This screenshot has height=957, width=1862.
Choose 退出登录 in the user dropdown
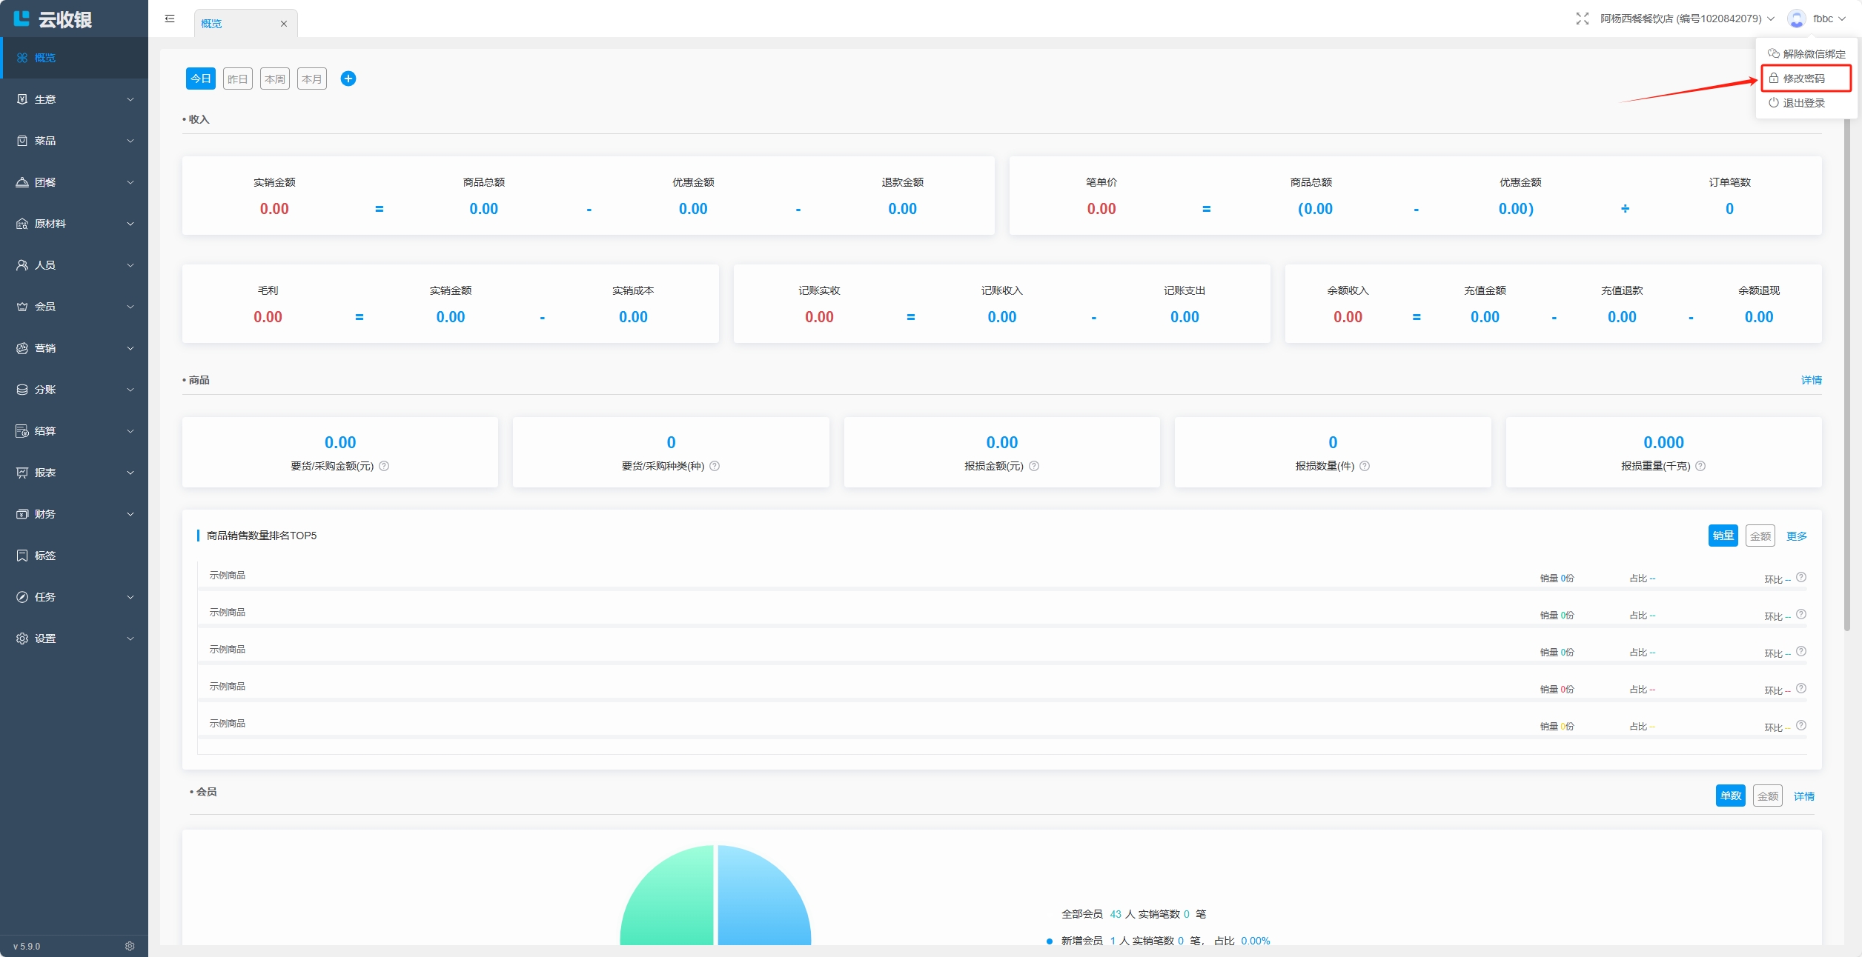point(1803,103)
